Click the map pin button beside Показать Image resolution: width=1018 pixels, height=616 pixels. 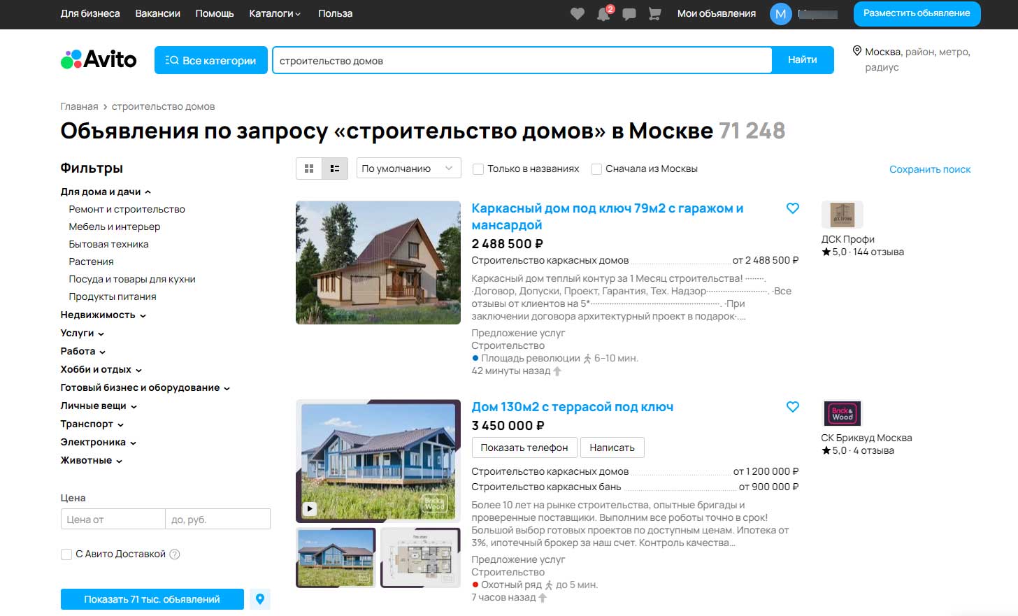[260, 599]
